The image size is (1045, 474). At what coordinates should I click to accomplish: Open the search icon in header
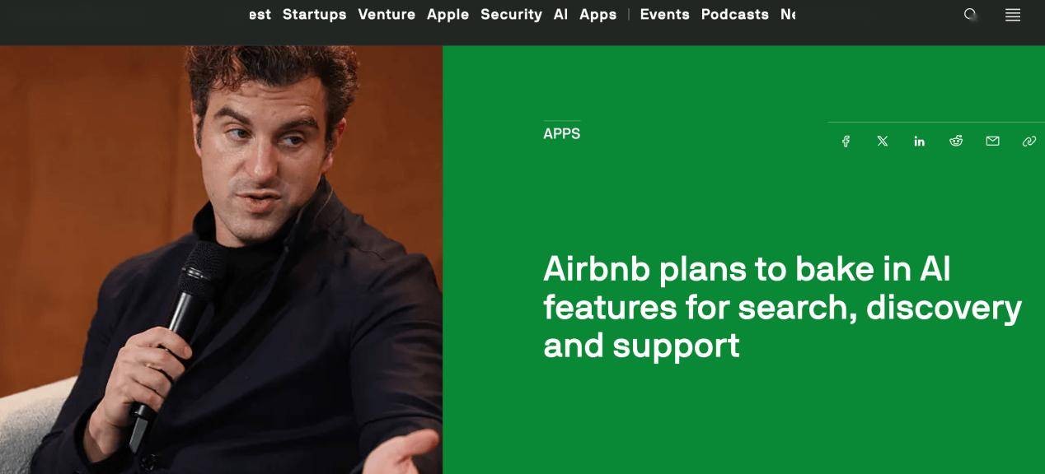(x=970, y=14)
